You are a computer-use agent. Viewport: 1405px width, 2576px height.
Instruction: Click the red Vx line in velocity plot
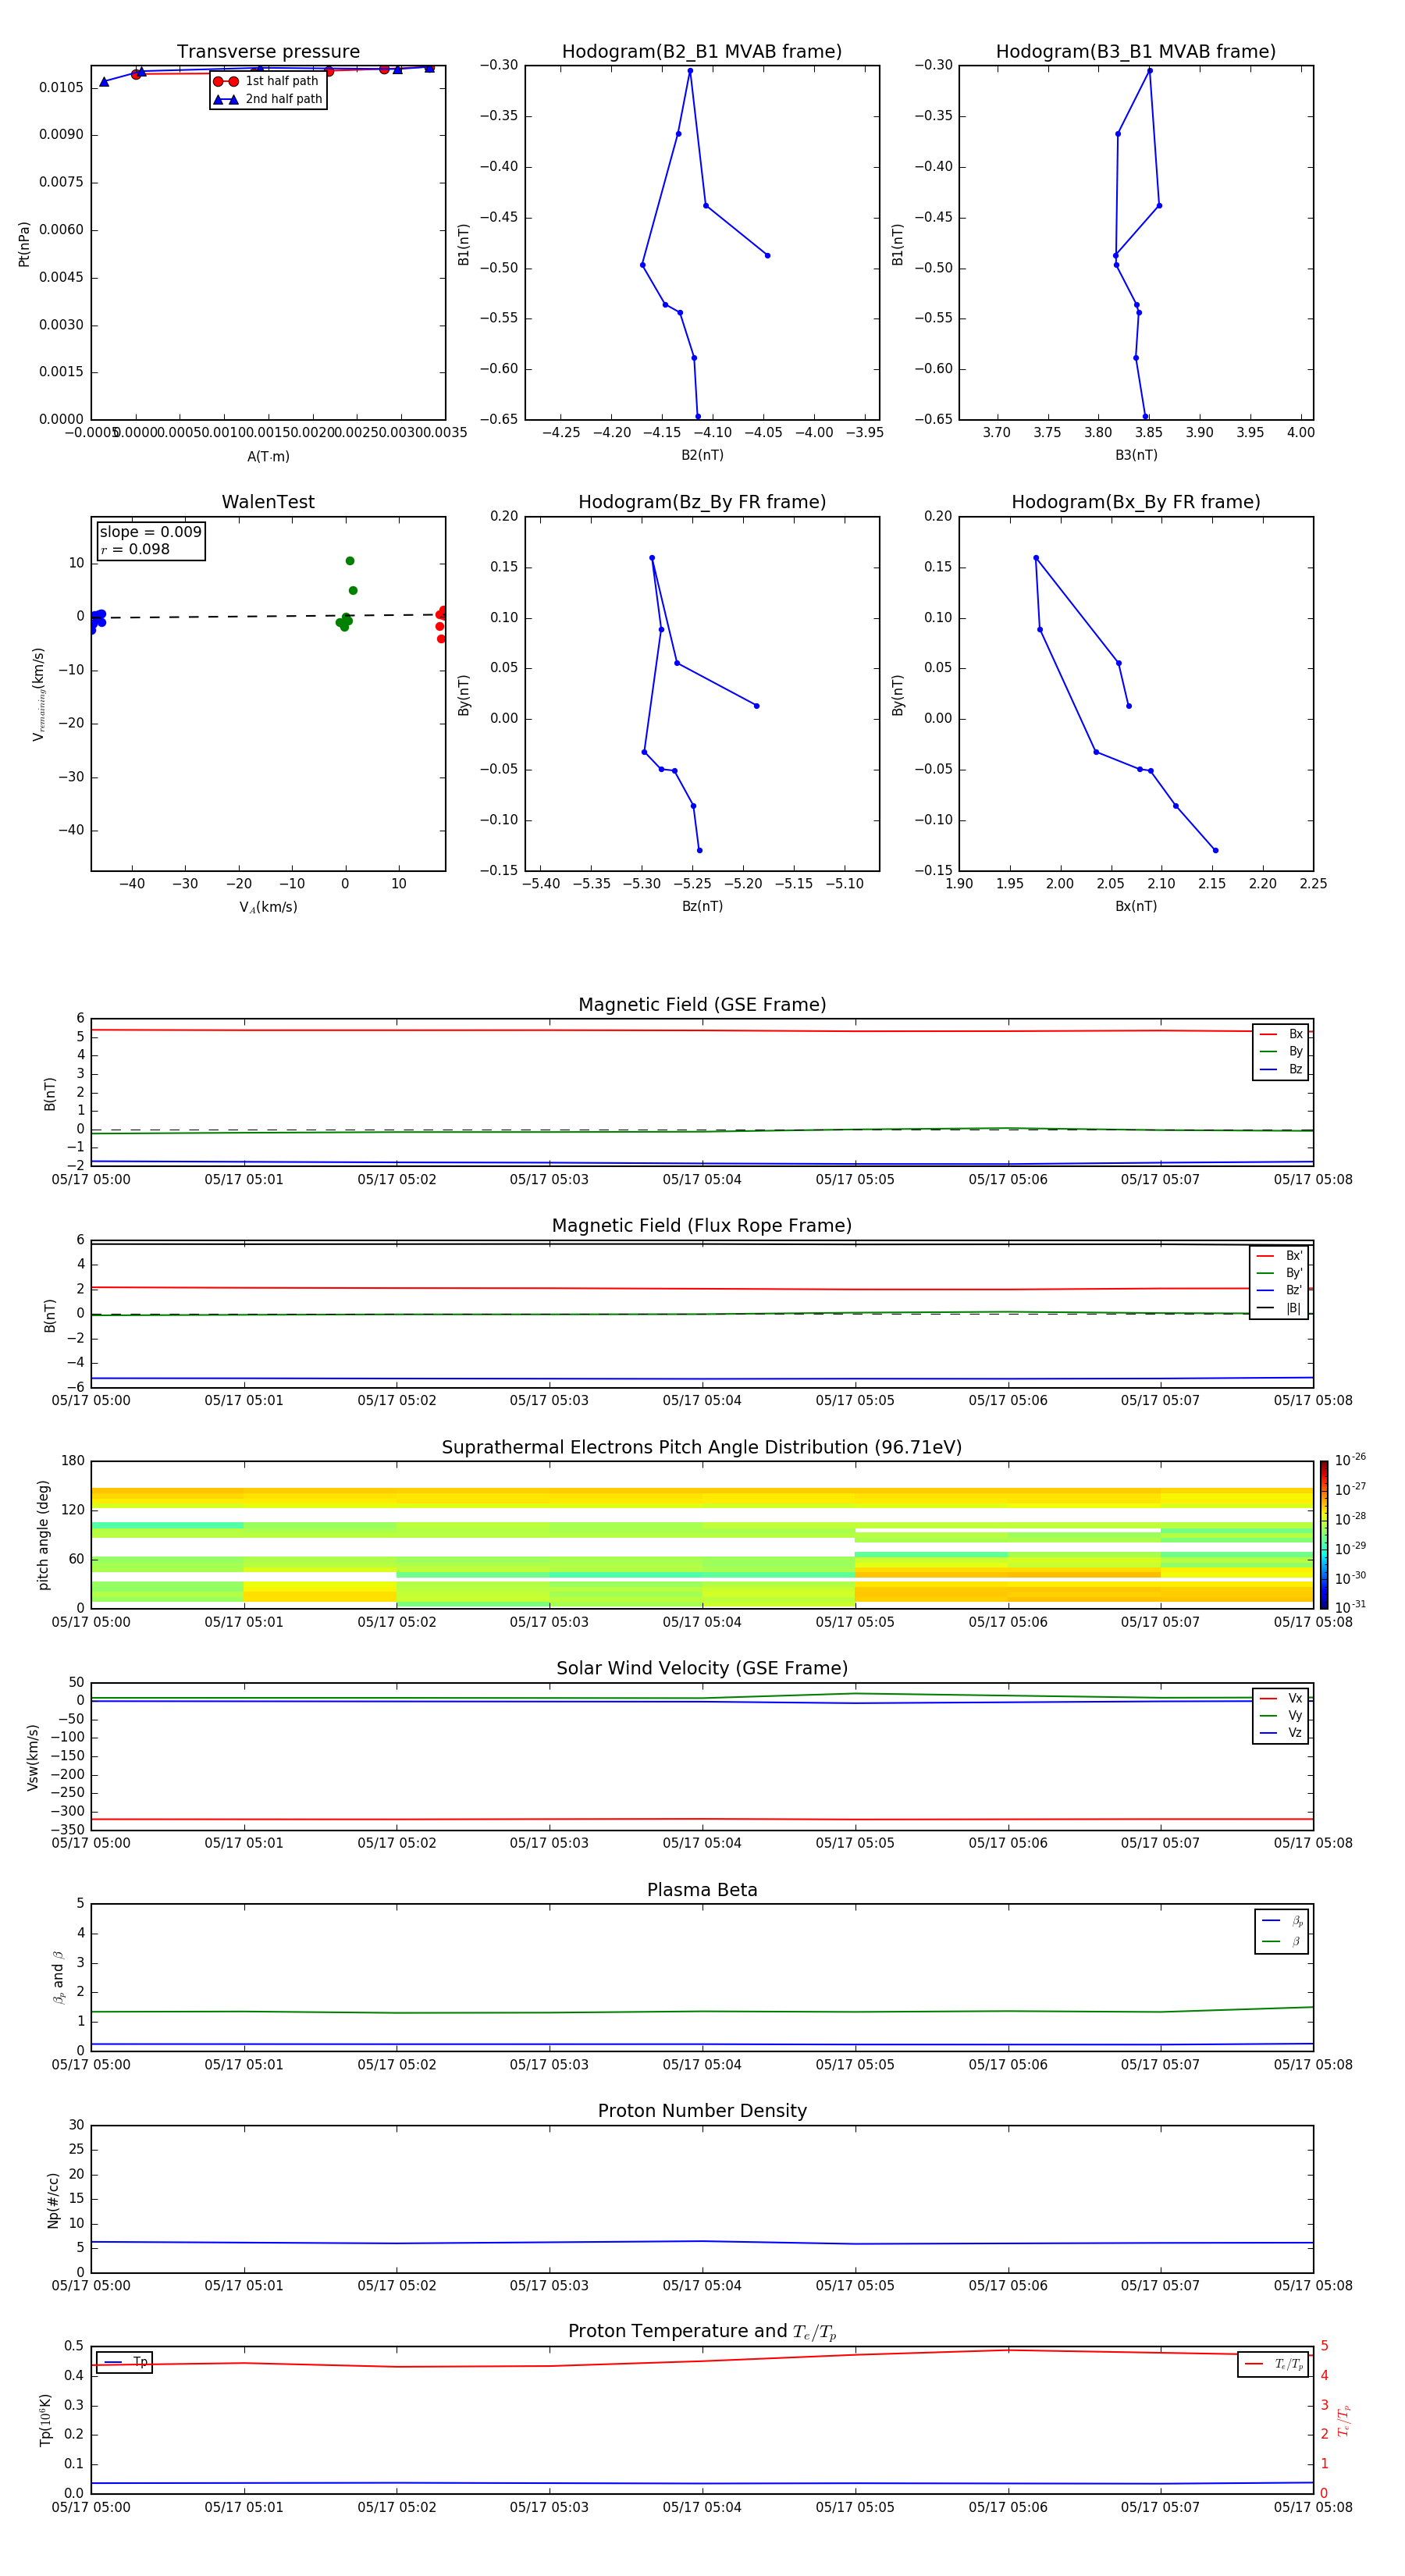702,1819
